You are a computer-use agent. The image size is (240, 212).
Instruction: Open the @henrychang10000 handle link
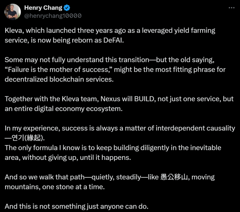pyautogui.click(x=53, y=16)
